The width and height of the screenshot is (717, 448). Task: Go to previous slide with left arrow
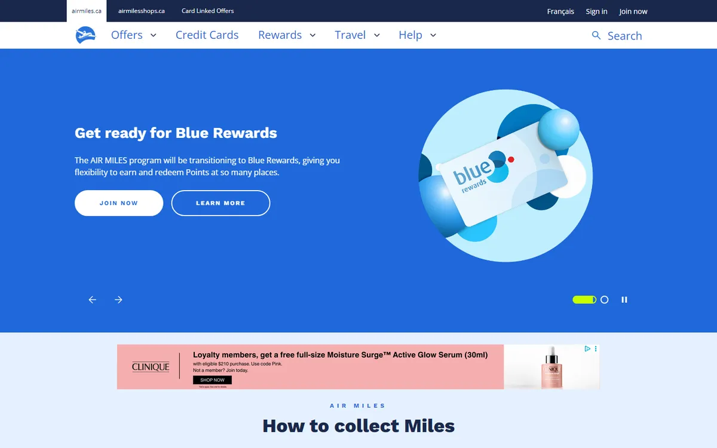pyautogui.click(x=93, y=300)
